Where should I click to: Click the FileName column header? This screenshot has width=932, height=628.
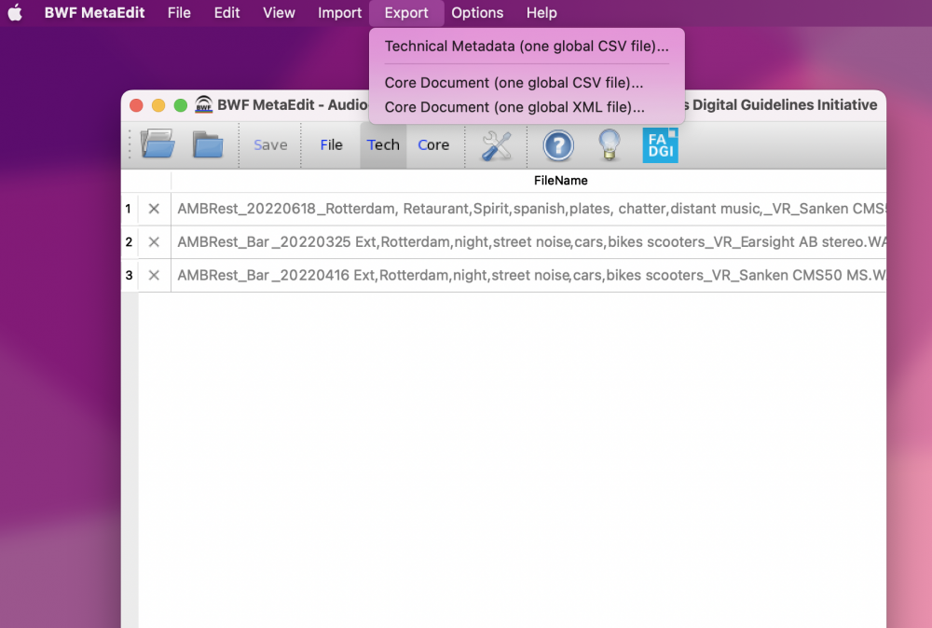[x=560, y=181]
